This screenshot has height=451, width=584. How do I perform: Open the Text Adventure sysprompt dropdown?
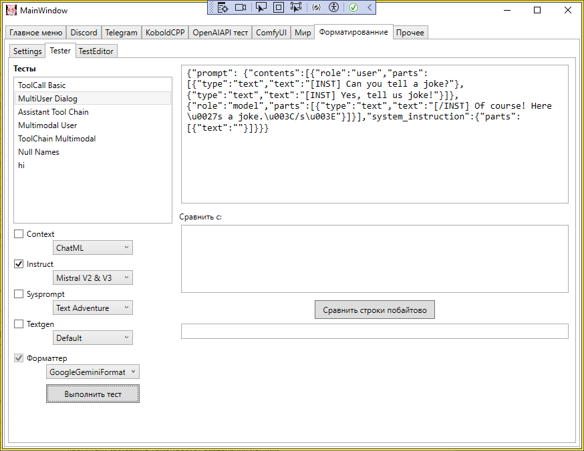click(x=93, y=308)
